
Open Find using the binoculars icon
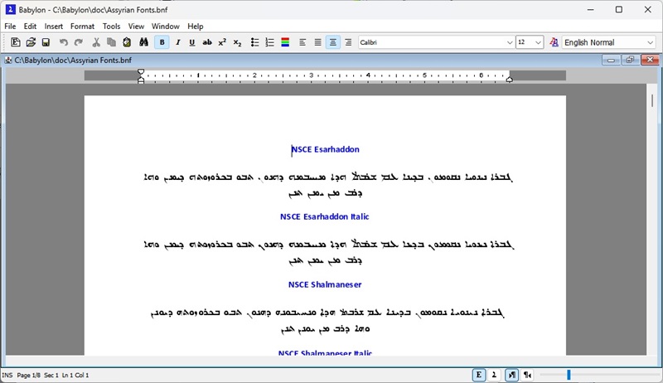click(143, 42)
